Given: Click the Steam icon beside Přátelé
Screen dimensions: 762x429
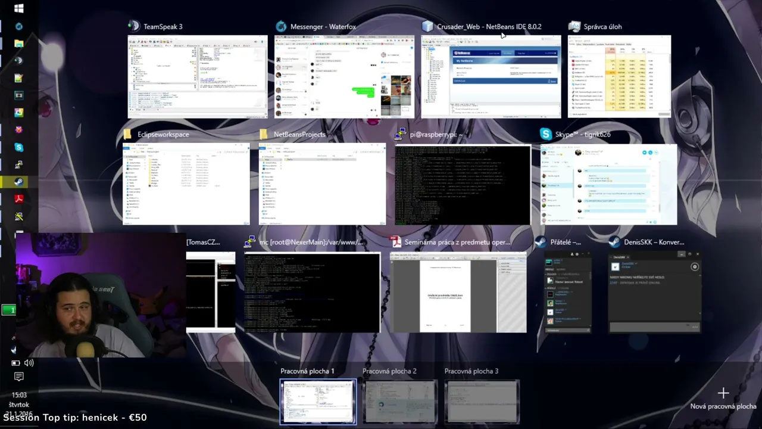Looking at the screenshot, I should tap(541, 242).
